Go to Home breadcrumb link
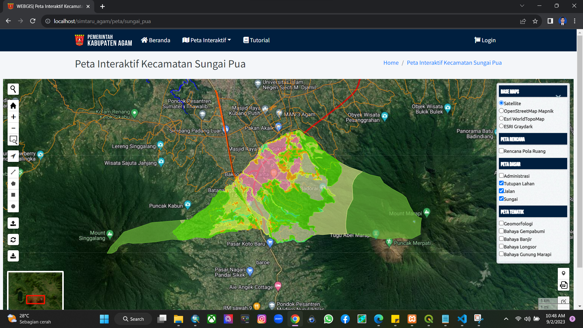Viewport: 583px width, 328px height. pyautogui.click(x=391, y=63)
